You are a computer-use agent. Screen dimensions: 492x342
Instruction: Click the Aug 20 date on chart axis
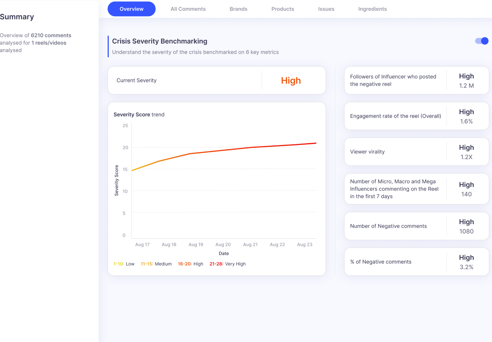223,245
